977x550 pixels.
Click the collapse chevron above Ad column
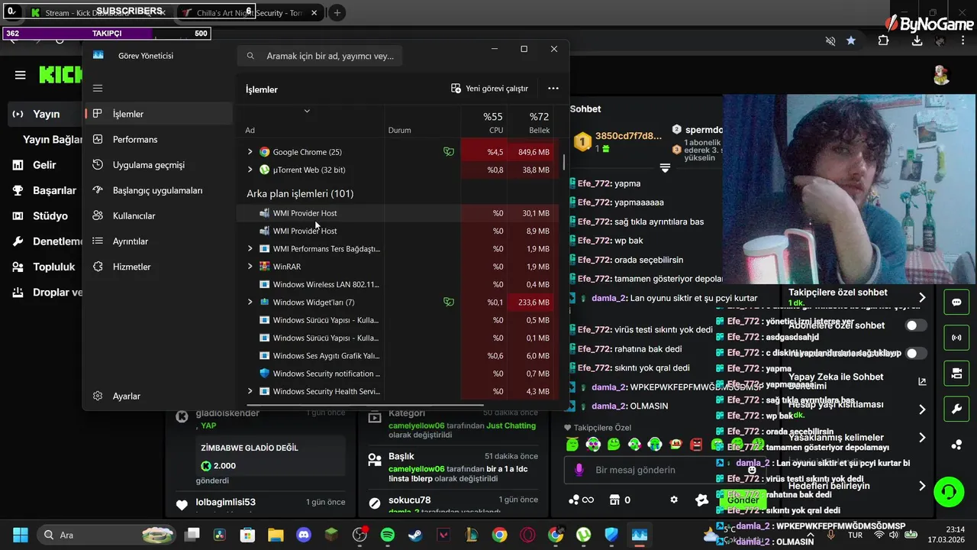(x=307, y=111)
